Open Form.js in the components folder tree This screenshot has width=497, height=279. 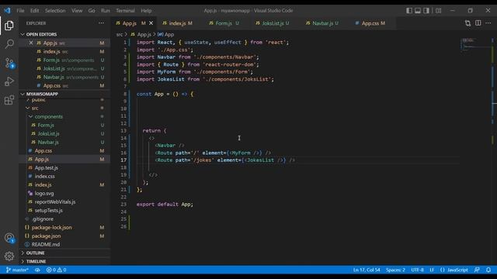[x=46, y=126]
